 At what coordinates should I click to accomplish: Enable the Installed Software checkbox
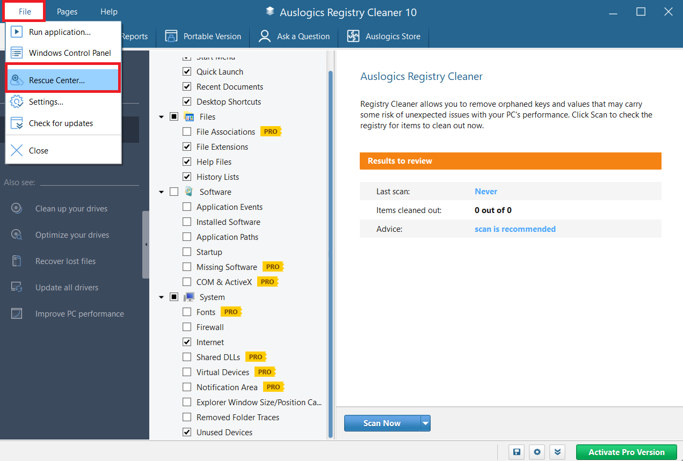click(x=187, y=222)
